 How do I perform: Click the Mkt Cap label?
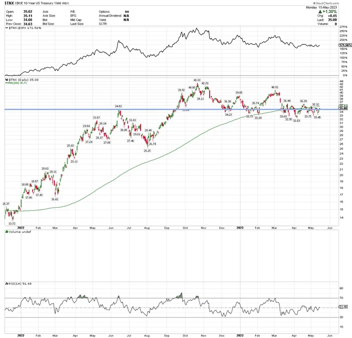click(76, 20)
